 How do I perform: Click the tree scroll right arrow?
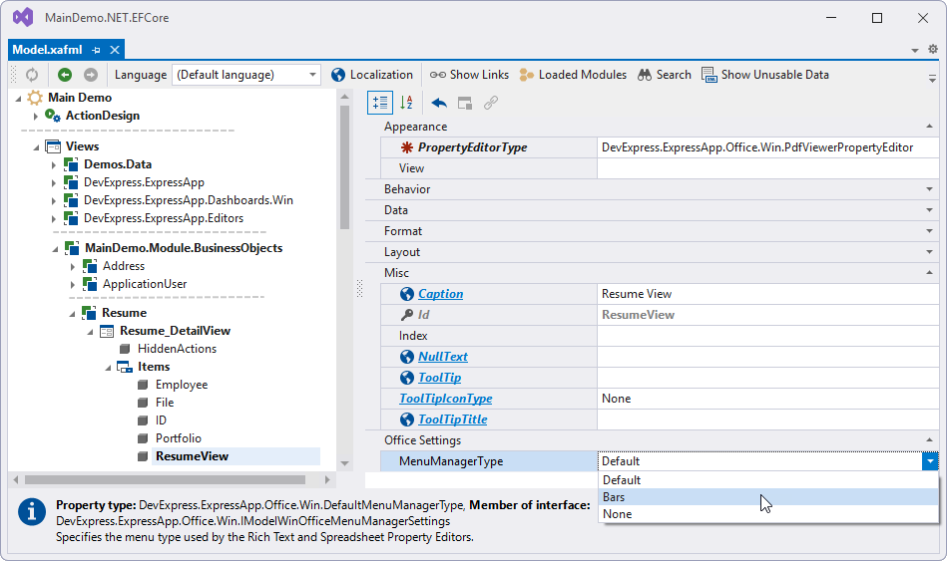(x=327, y=479)
